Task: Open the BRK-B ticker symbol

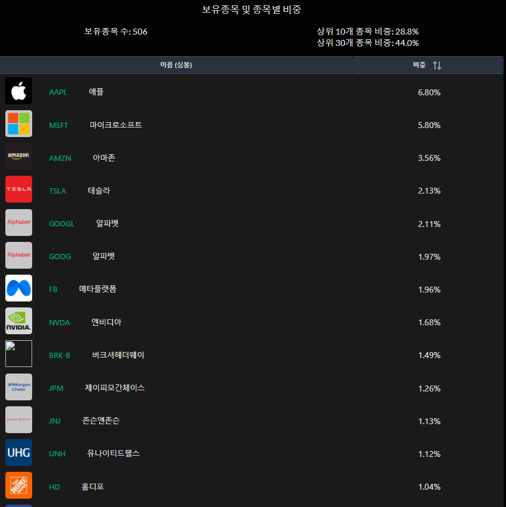Action: click(x=60, y=355)
